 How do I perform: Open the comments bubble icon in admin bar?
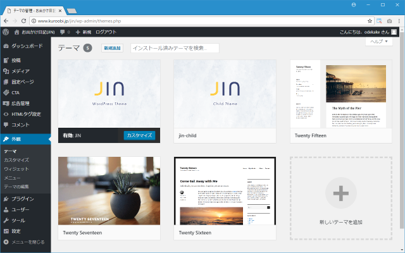pos(64,32)
